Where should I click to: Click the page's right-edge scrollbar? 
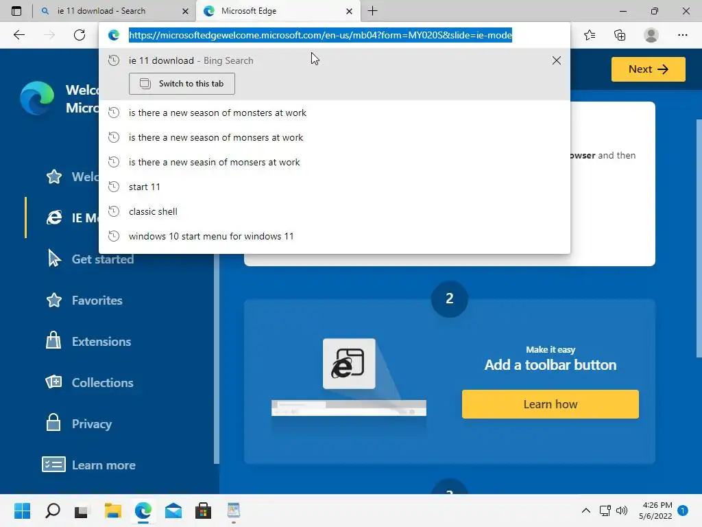[x=699, y=238]
